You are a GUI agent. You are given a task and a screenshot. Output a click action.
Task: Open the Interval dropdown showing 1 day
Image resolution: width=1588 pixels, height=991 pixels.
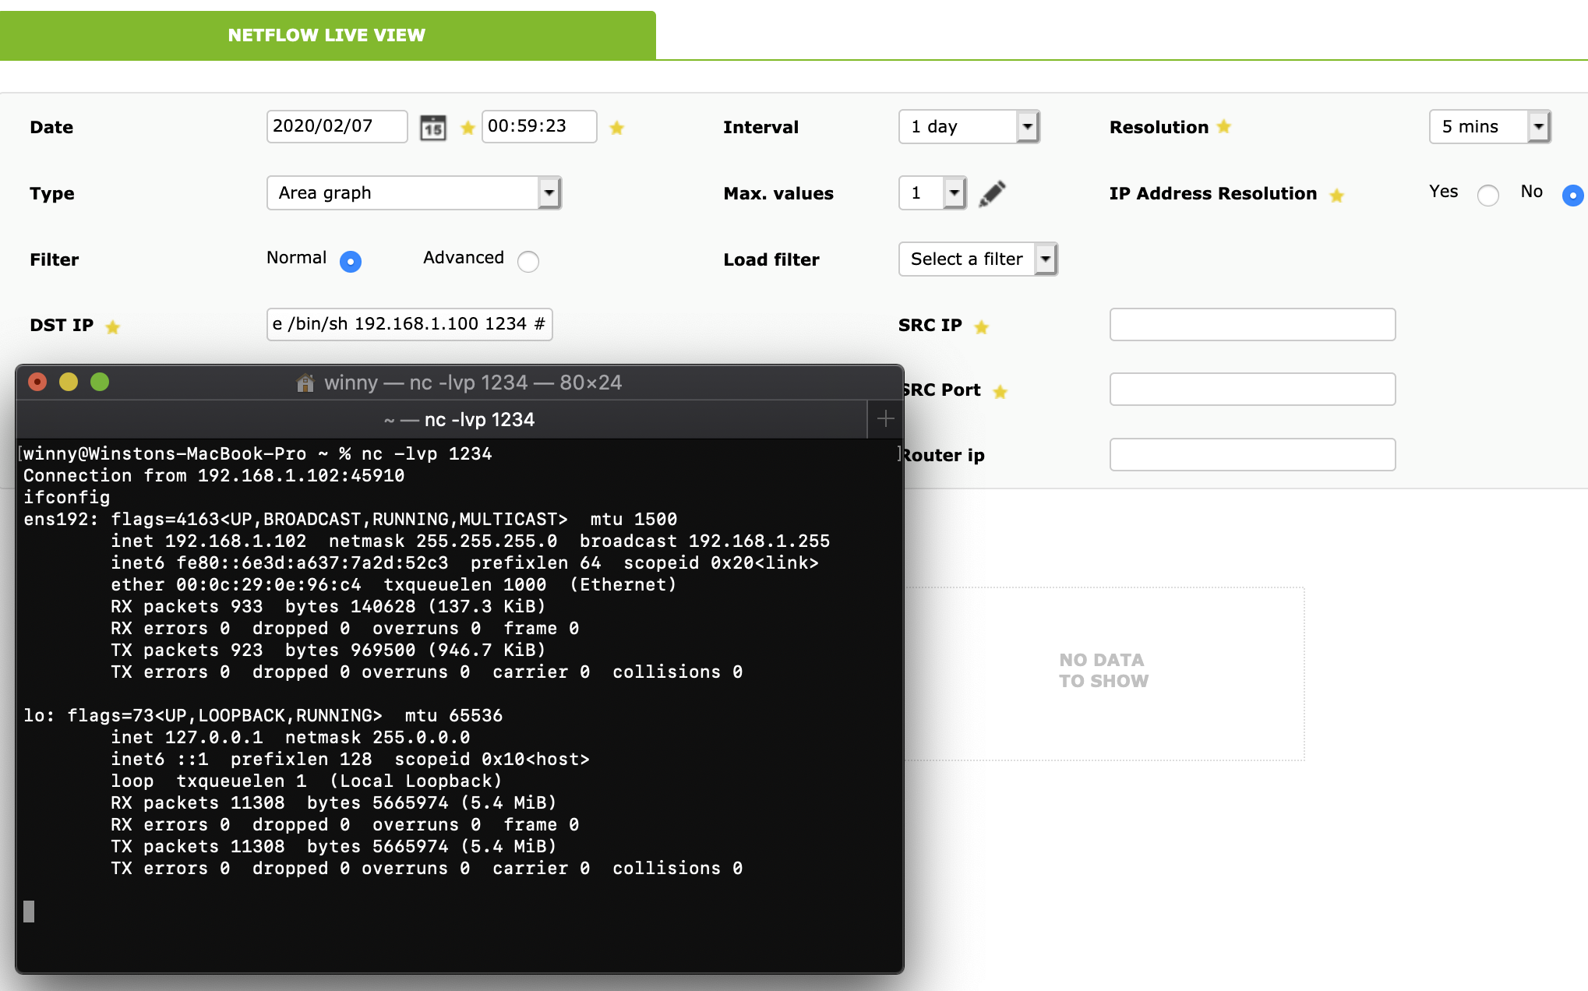pos(969,126)
